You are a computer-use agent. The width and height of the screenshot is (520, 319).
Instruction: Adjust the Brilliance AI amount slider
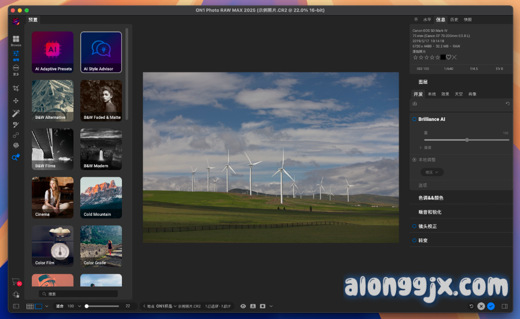pyautogui.click(x=467, y=140)
